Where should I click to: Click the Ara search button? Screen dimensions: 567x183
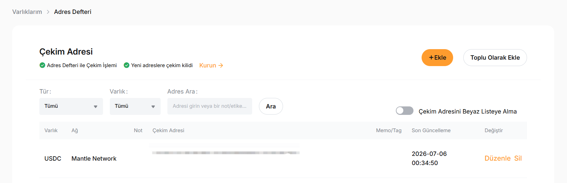click(271, 106)
